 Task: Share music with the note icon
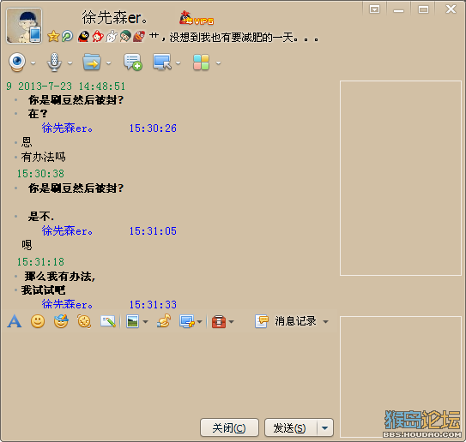pos(164,321)
